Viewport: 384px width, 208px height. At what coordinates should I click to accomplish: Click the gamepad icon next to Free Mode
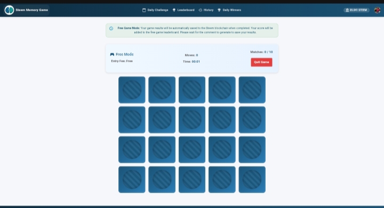[112, 54]
